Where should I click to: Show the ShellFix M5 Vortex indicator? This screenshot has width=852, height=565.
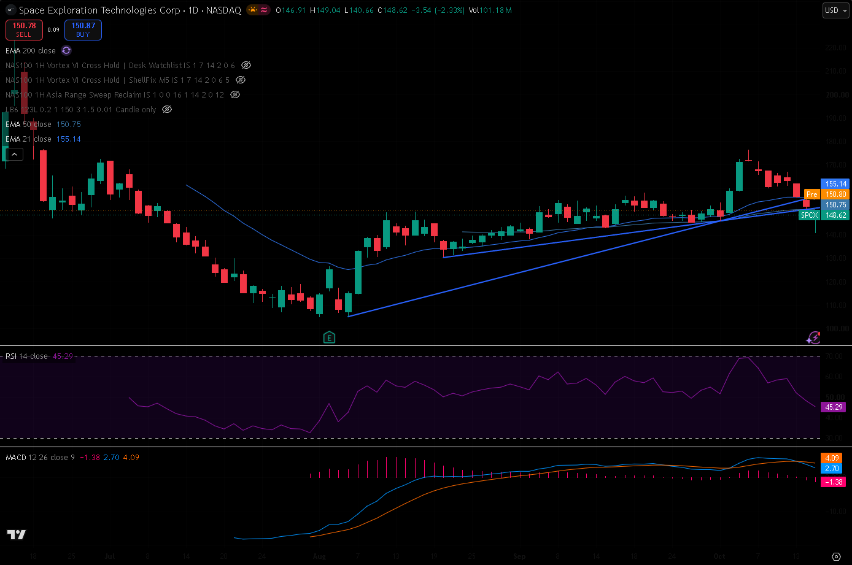241,80
